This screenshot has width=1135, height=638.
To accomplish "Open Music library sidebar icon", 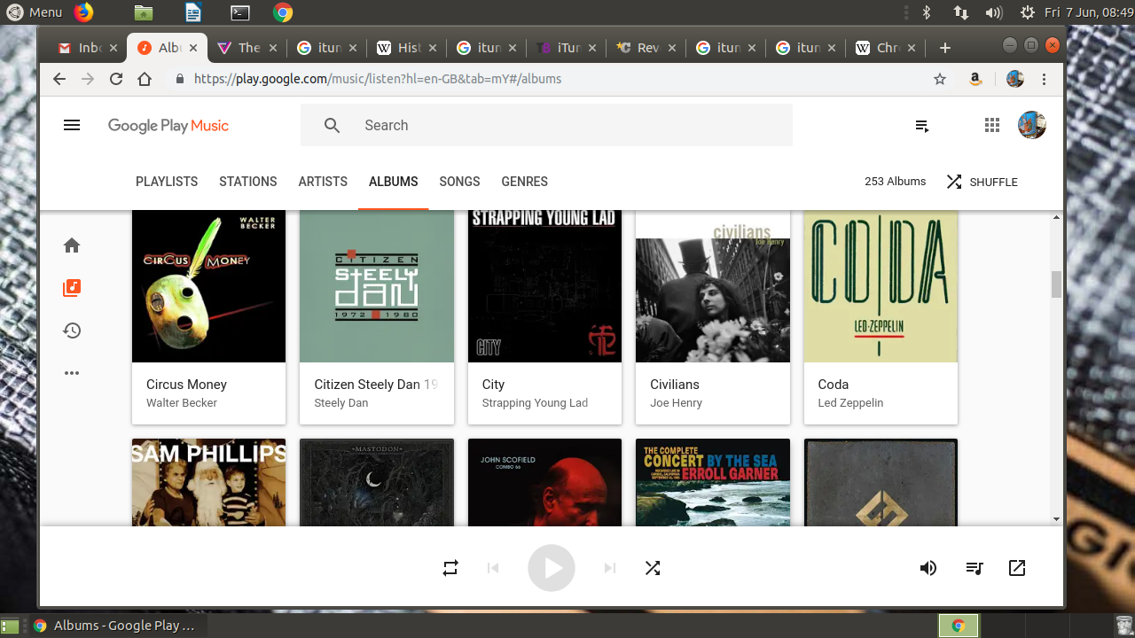I will [72, 288].
